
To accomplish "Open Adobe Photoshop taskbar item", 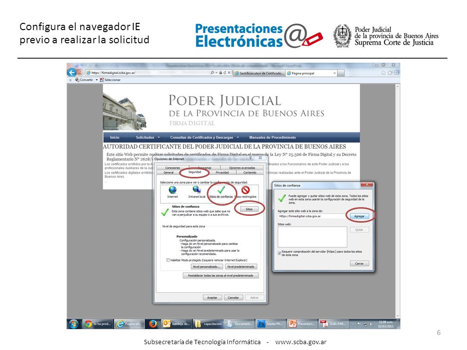I will [271, 324].
